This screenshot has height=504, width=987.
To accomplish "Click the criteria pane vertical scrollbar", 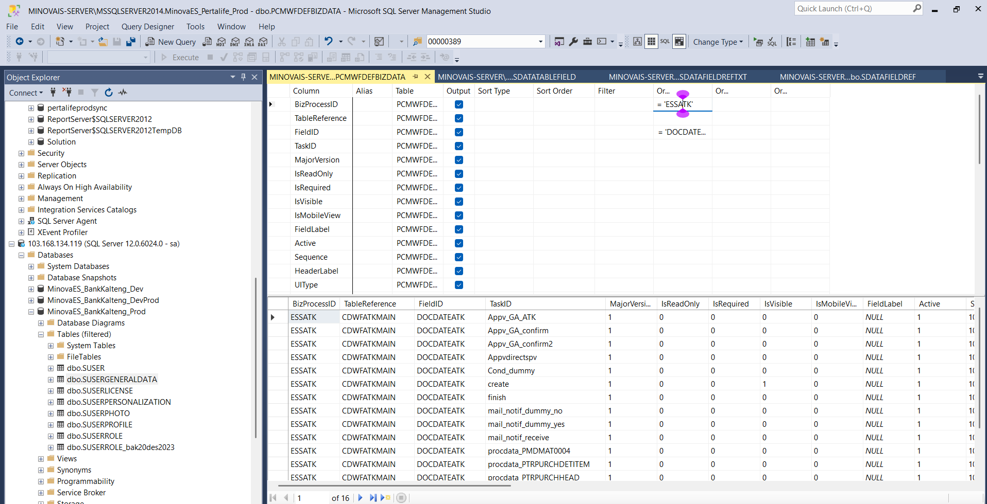I will [979, 129].
